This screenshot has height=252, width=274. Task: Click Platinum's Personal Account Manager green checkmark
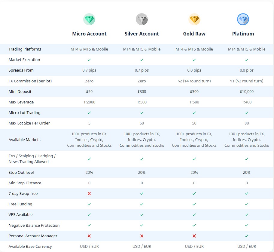click(247, 236)
